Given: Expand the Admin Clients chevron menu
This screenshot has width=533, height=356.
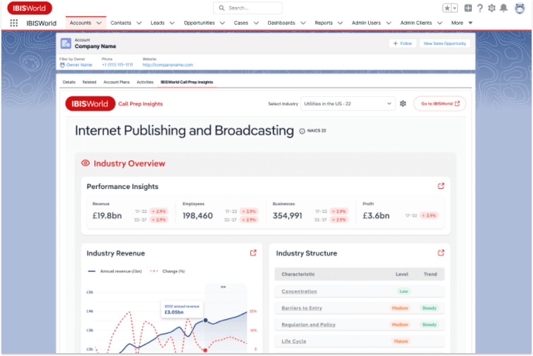Looking at the screenshot, I should click(440, 23).
